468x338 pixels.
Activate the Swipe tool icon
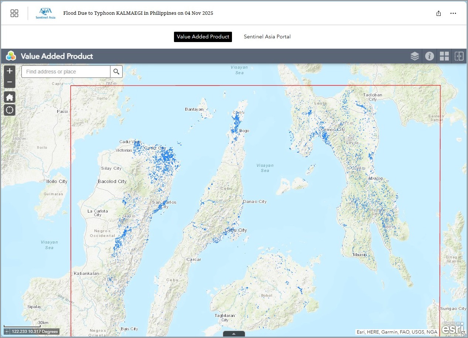coord(459,56)
